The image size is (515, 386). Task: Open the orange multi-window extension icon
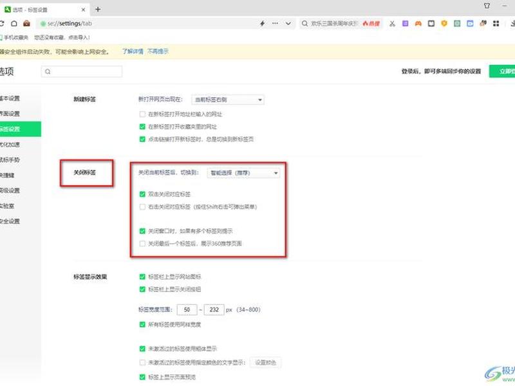(x=483, y=23)
